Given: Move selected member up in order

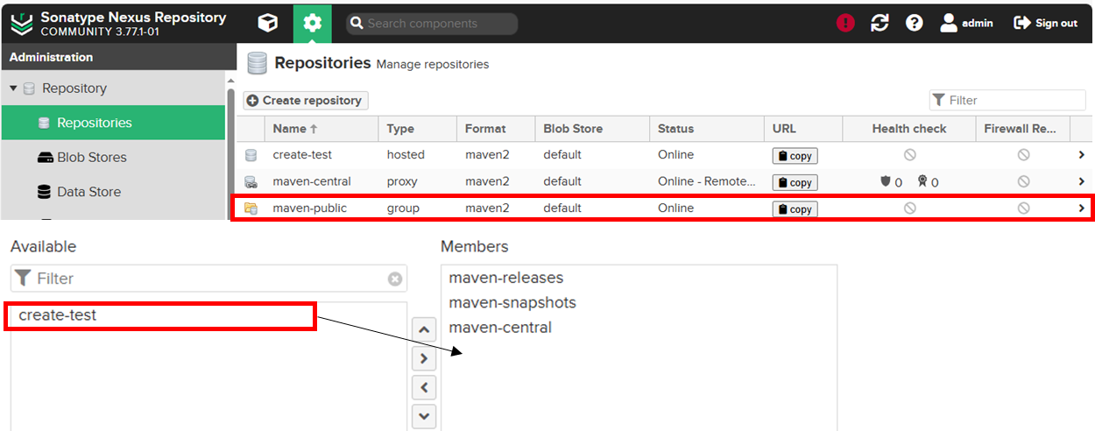Looking at the screenshot, I should point(424,330).
